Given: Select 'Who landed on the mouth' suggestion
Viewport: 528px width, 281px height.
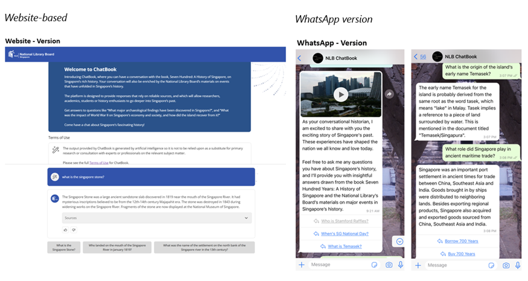Looking at the screenshot, I should click(x=117, y=247).
